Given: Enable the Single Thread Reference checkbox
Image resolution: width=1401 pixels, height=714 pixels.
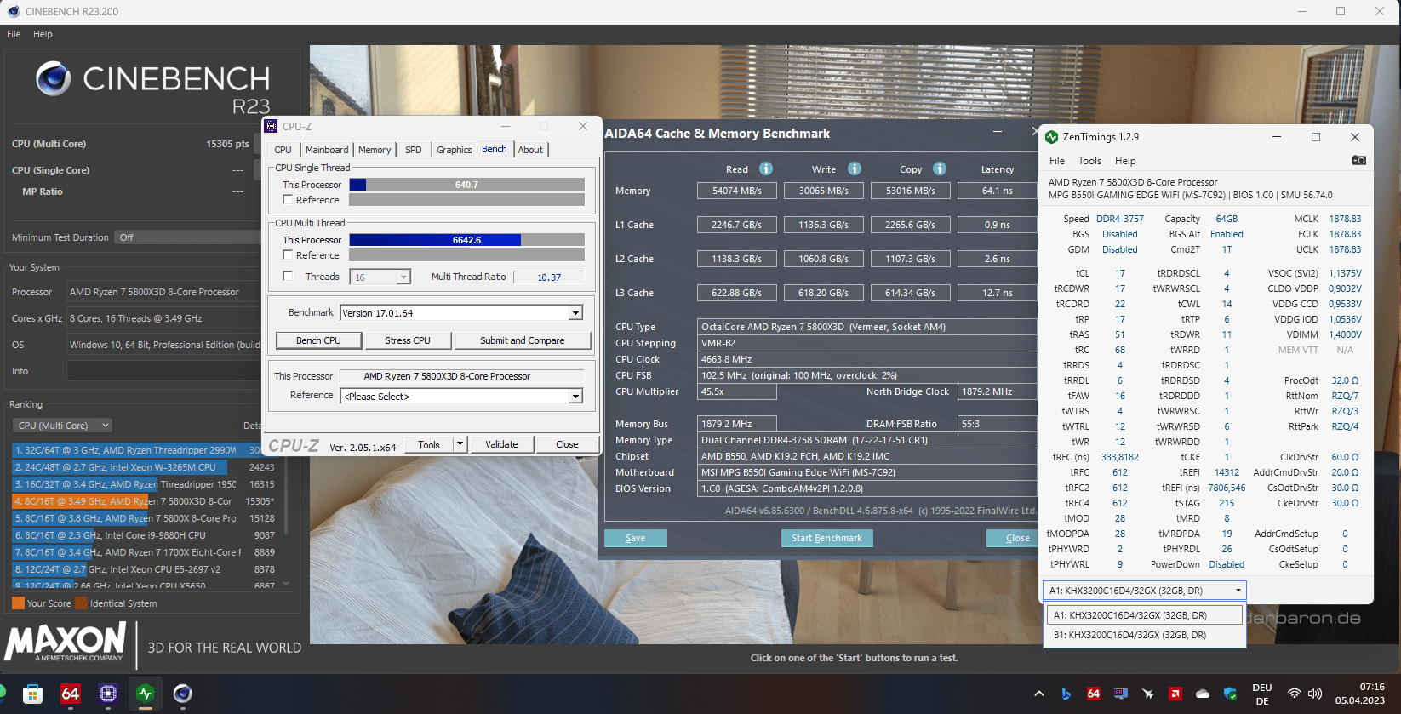Looking at the screenshot, I should 288,199.
